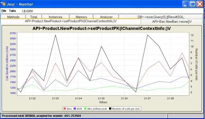Screen dimensions: 205x119
Task: Click the green Min milliseconds legend swatch
Action: [x=86, y=108]
